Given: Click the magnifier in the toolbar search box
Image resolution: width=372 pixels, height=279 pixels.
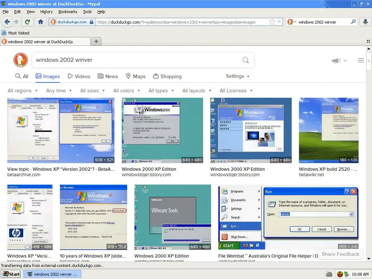Looking at the screenshot, I should click(x=353, y=22).
